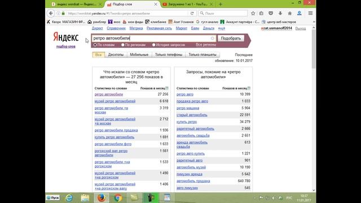
Task: Click the left table column info icon
Action: pyautogui.click(x=167, y=88)
